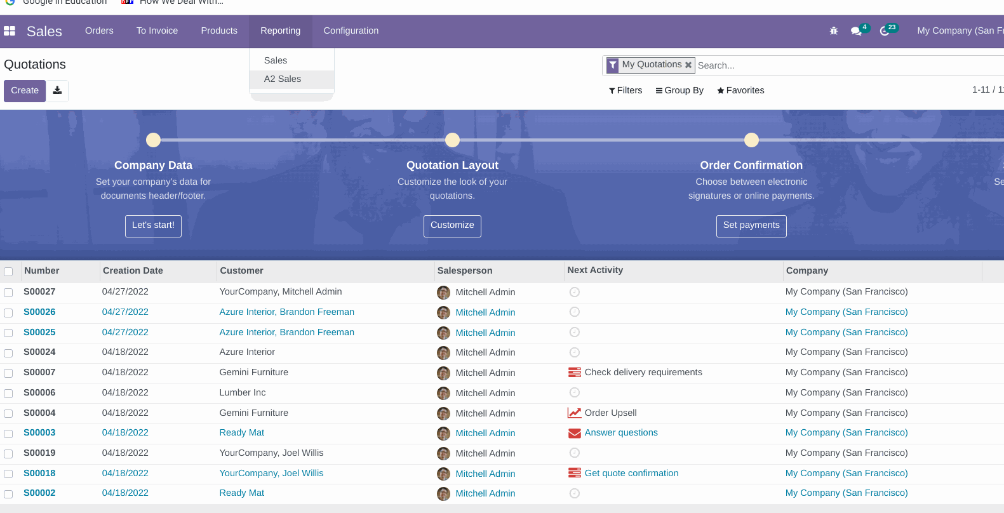Select the checkbox for quotation S00024
This screenshot has width=1004, height=513.
8,353
